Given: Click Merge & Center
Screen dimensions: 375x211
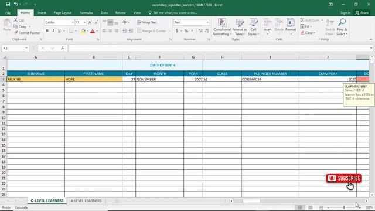Looking at the screenshot, I should pyautogui.click(x=151, y=31).
